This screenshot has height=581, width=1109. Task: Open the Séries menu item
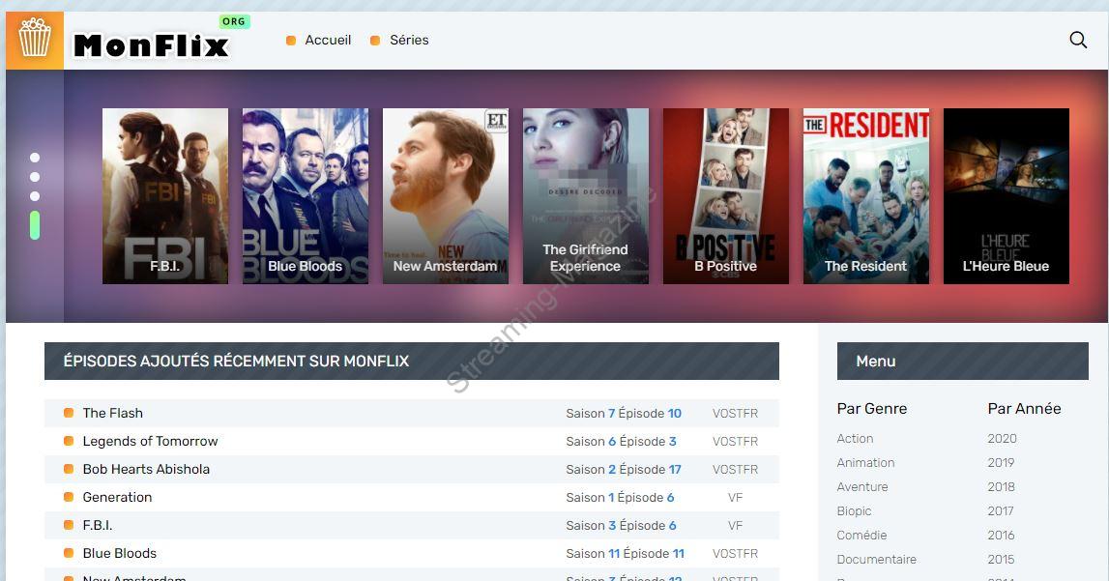tap(408, 40)
